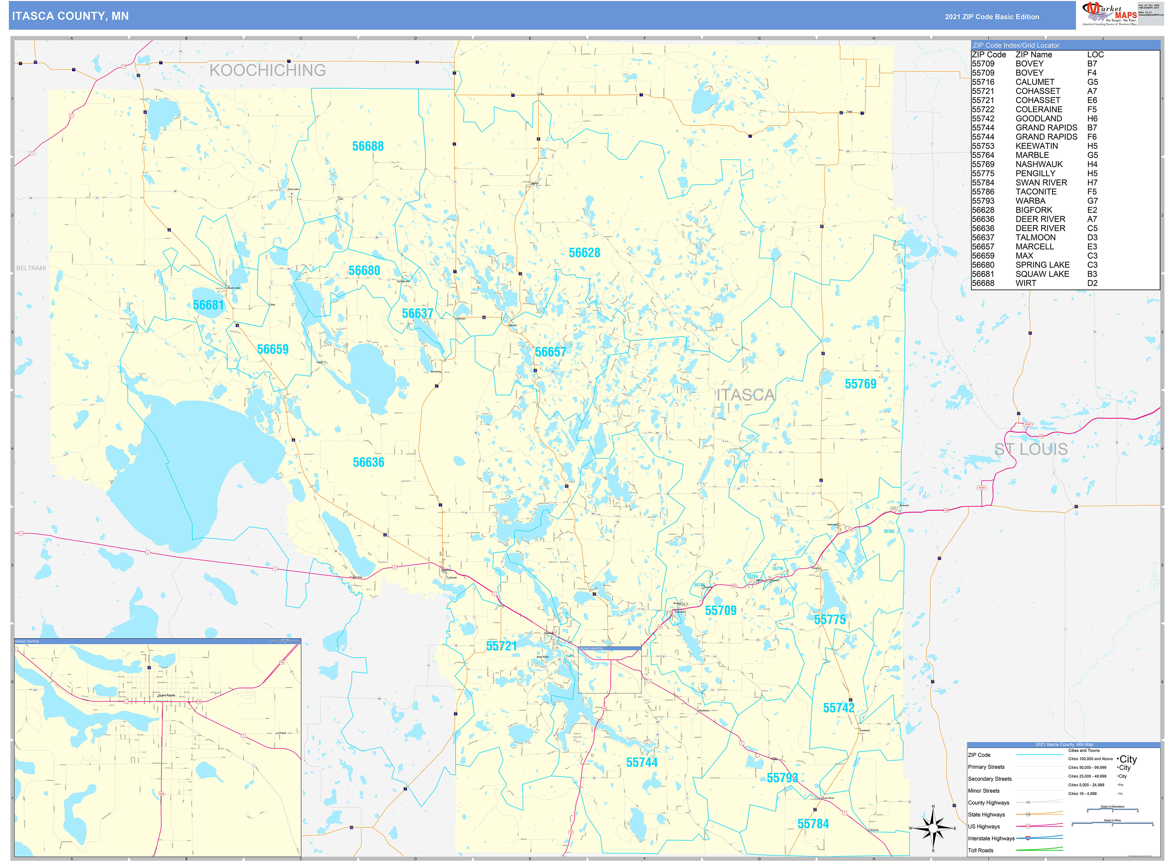Select the 56628 ZIP code label on the map

(x=585, y=253)
